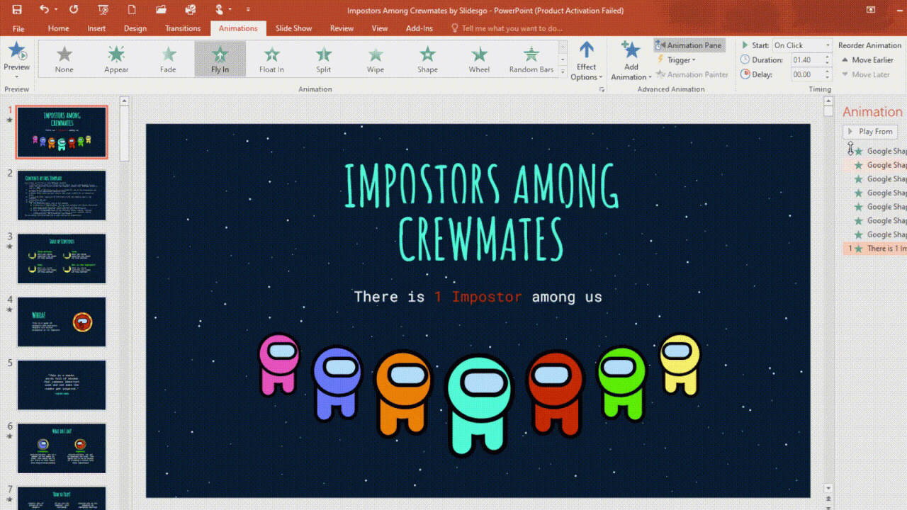Switch to the Slide Show tab
Screen dimensions: 907x510
pyautogui.click(x=293, y=28)
